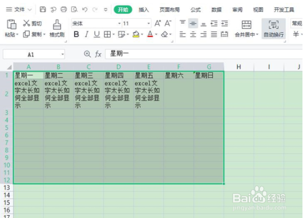Switch to the 公式 tab
303x218 pixels.
(x=196, y=10)
